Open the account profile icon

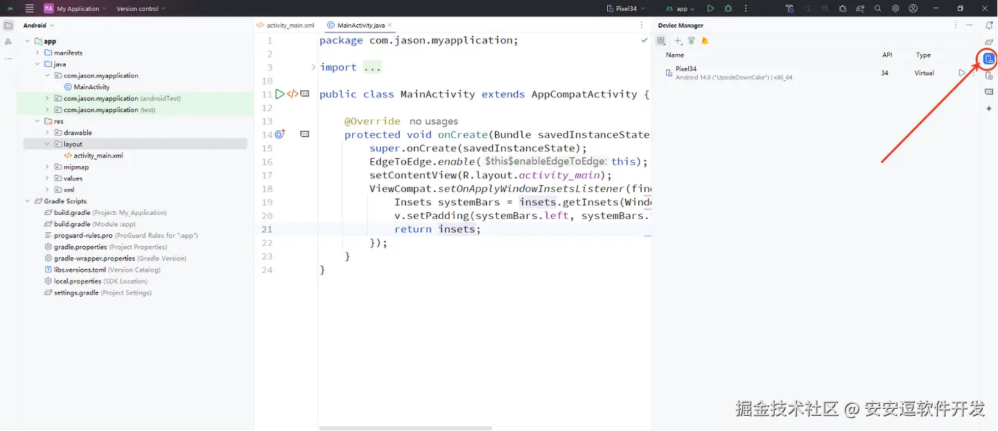point(913,8)
